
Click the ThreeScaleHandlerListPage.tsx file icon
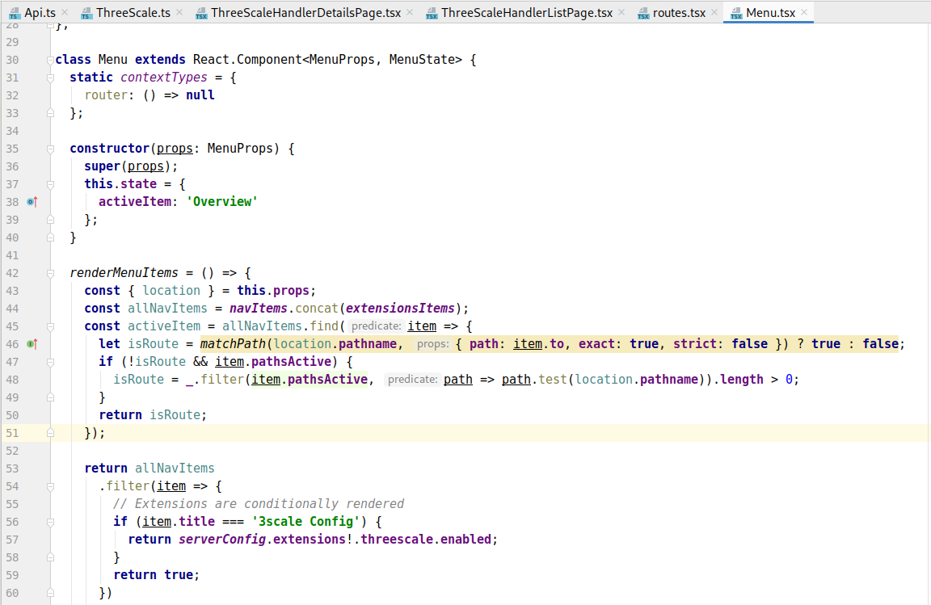click(432, 13)
